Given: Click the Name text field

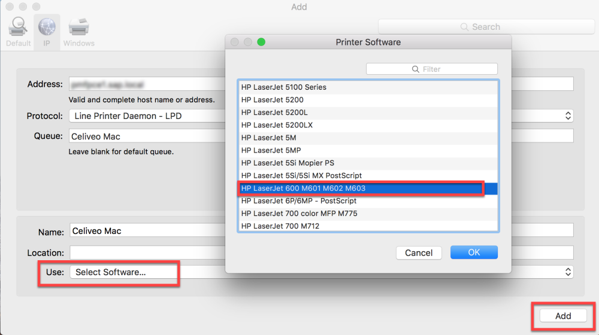Looking at the screenshot, I should coord(144,231).
